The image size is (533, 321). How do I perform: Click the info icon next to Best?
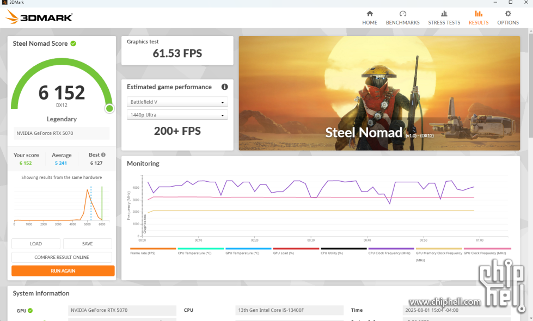pos(103,155)
